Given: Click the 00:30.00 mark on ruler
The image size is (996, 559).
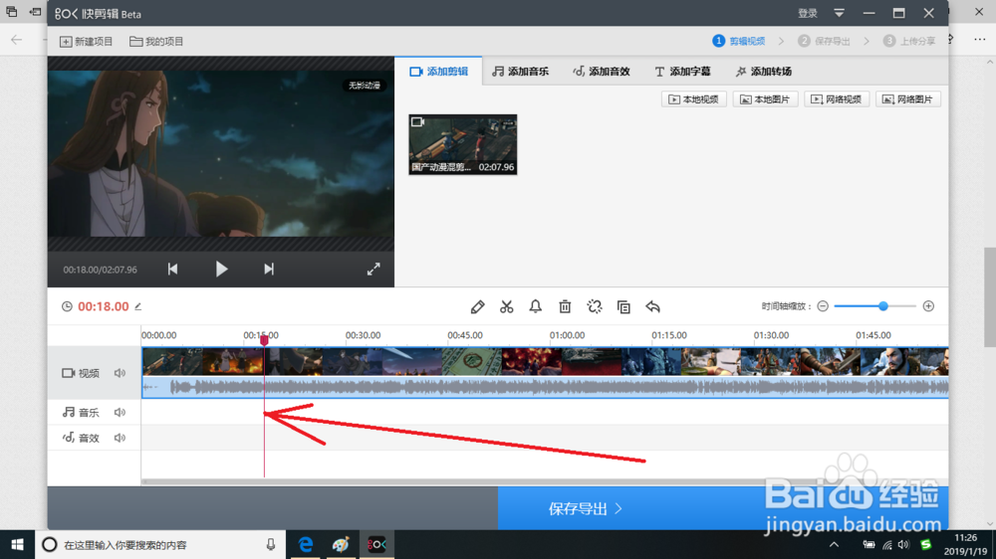Looking at the screenshot, I should (363, 335).
